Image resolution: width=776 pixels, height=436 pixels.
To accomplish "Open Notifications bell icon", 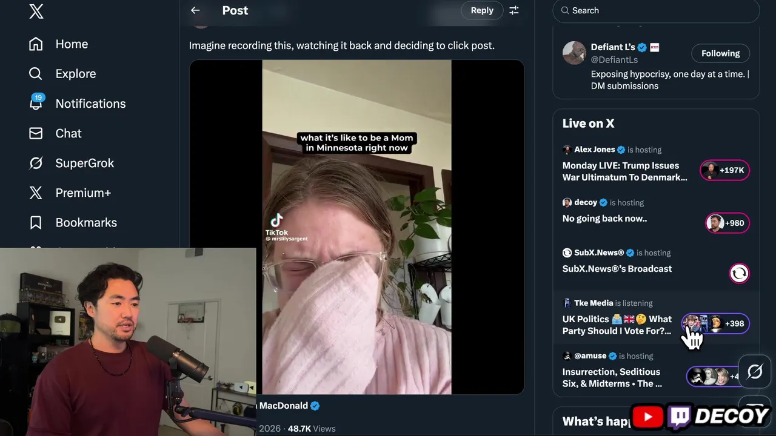I will (36, 104).
